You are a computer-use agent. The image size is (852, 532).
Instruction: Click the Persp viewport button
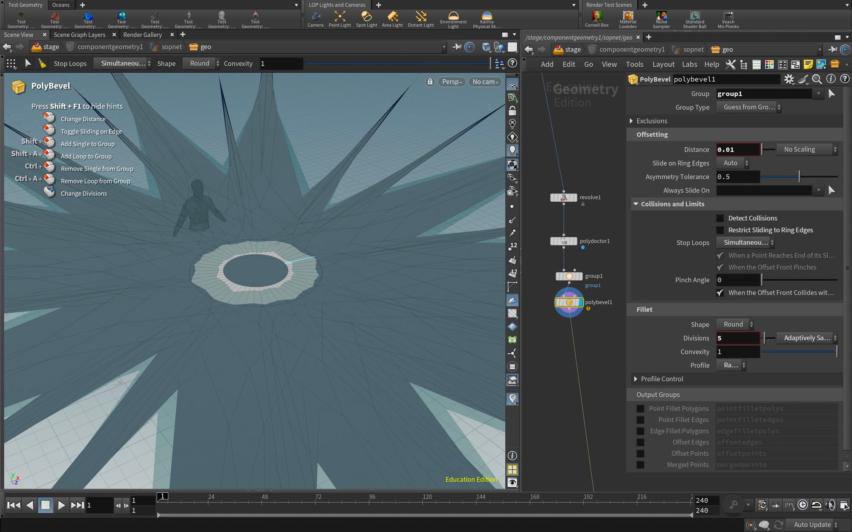[x=452, y=82]
